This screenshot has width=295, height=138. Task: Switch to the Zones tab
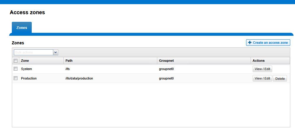click(x=22, y=28)
